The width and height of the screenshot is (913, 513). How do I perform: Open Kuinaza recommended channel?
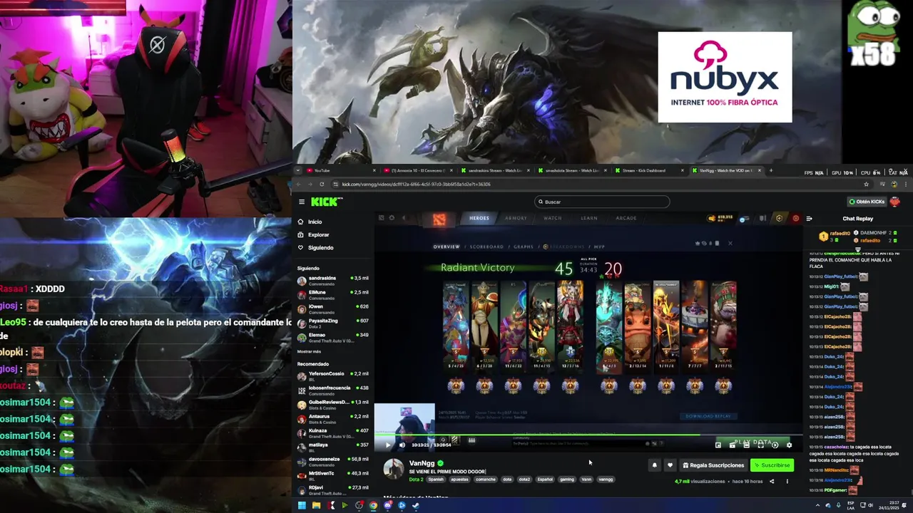pyautogui.click(x=333, y=432)
